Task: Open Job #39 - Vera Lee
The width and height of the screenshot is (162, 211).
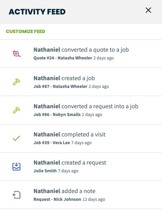Action: pos(52,143)
